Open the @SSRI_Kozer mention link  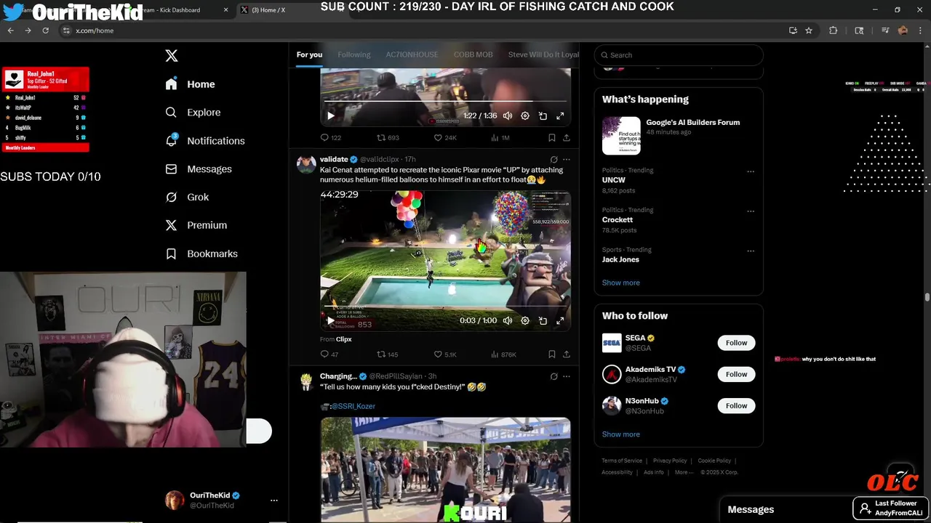tap(353, 406)
